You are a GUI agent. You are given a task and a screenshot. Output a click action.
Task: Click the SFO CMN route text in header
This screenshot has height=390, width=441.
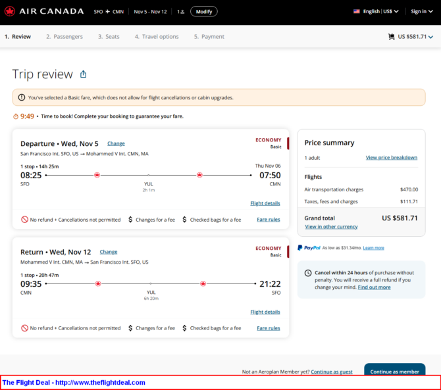tap(109, 12)
